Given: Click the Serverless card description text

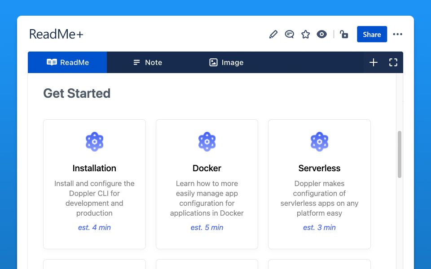Looking at the screenshot, I should point(319,198).
